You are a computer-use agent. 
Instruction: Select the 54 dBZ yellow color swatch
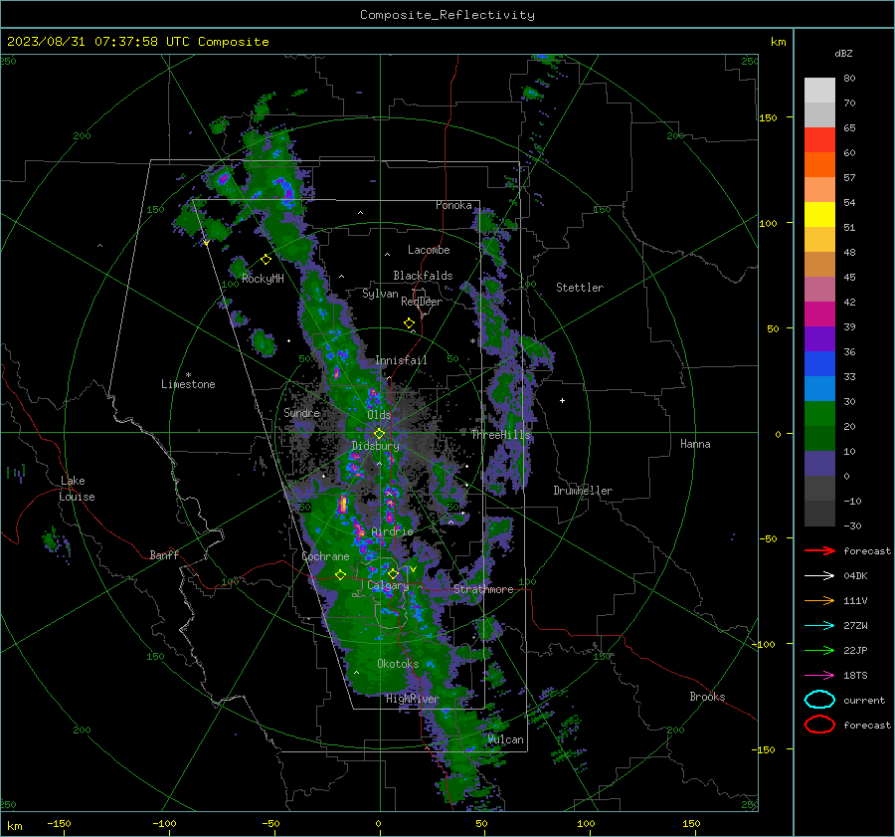[819, 214]
